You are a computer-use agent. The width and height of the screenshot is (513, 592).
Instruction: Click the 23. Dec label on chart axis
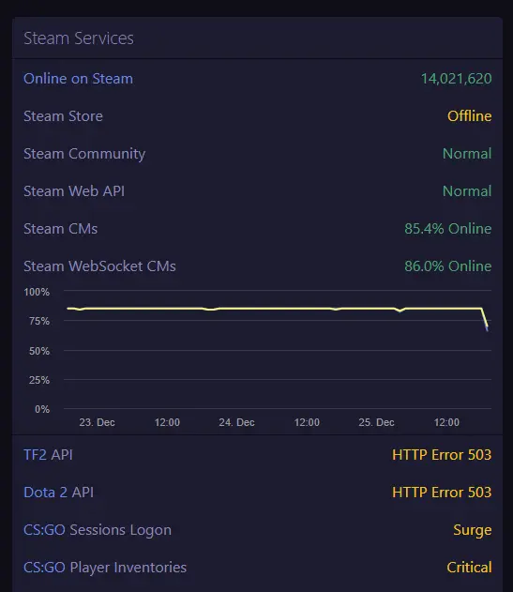(97, 422)
